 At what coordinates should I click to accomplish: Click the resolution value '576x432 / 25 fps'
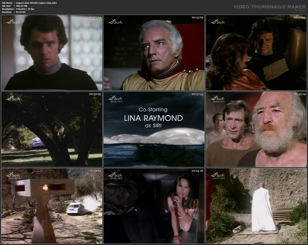coord(25,9)
